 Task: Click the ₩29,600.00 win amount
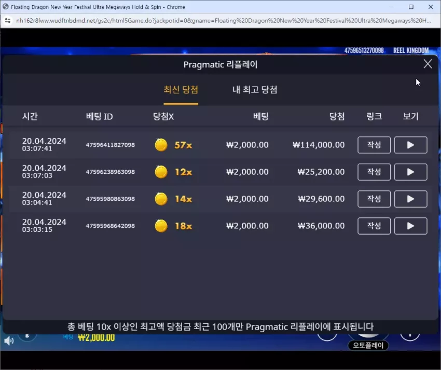321,199
